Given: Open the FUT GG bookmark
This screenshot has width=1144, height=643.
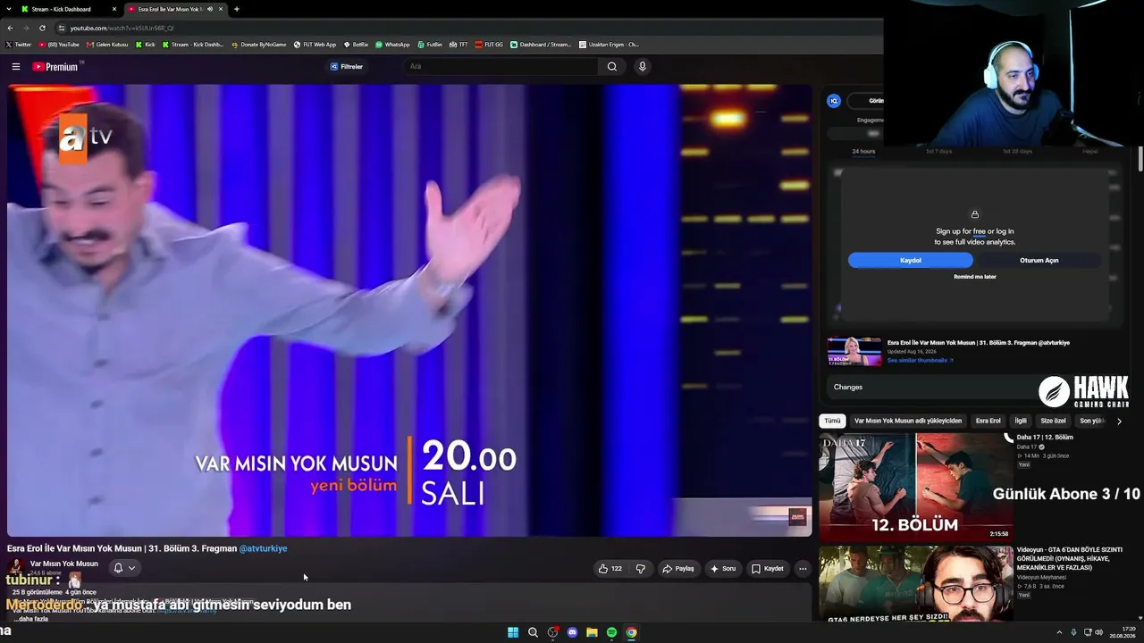Looking at the screenshot, I should click(489, 44).
